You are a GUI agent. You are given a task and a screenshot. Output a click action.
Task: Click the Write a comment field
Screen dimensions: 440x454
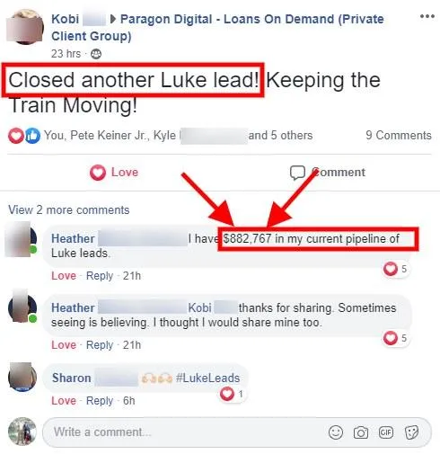pyautogui.click(x=237, y=432)
